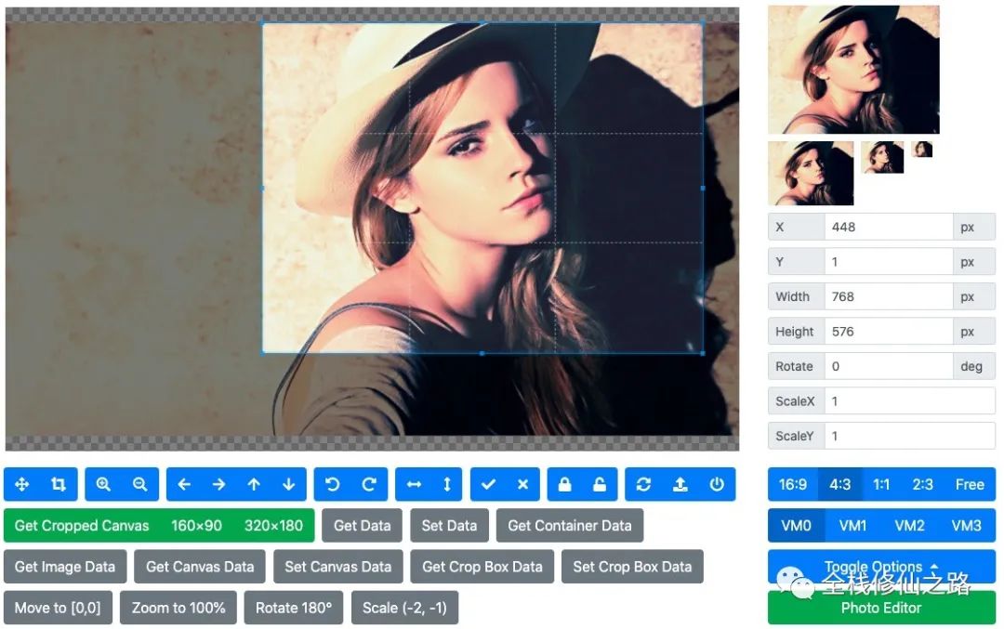
Task: Select the Move mode icon
Action: (21, 484)
